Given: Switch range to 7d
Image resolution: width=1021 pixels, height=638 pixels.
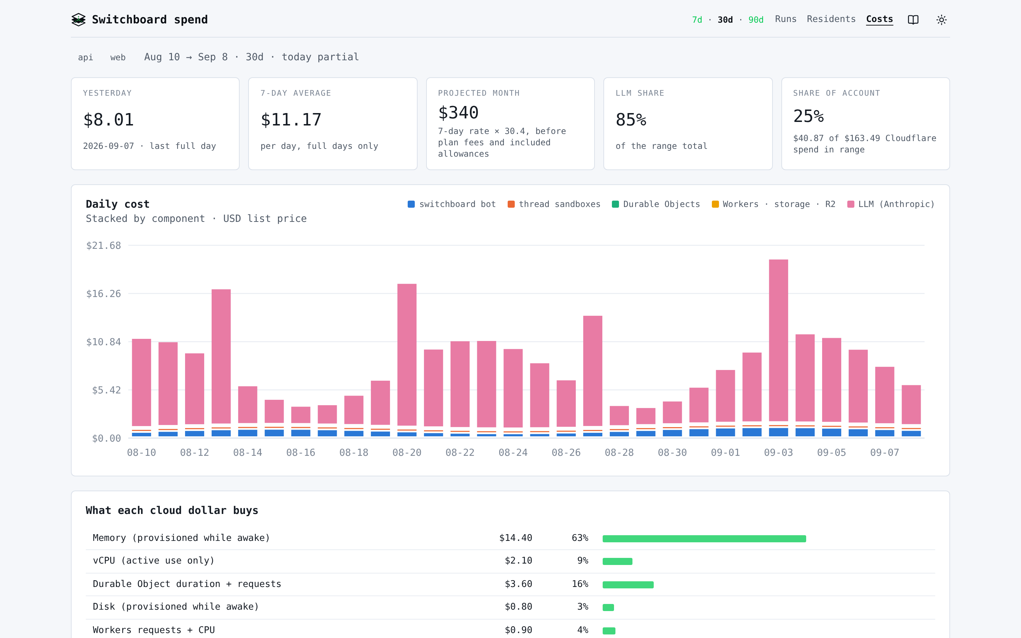Looking at the screenshot, I should (x=697, y=20).
